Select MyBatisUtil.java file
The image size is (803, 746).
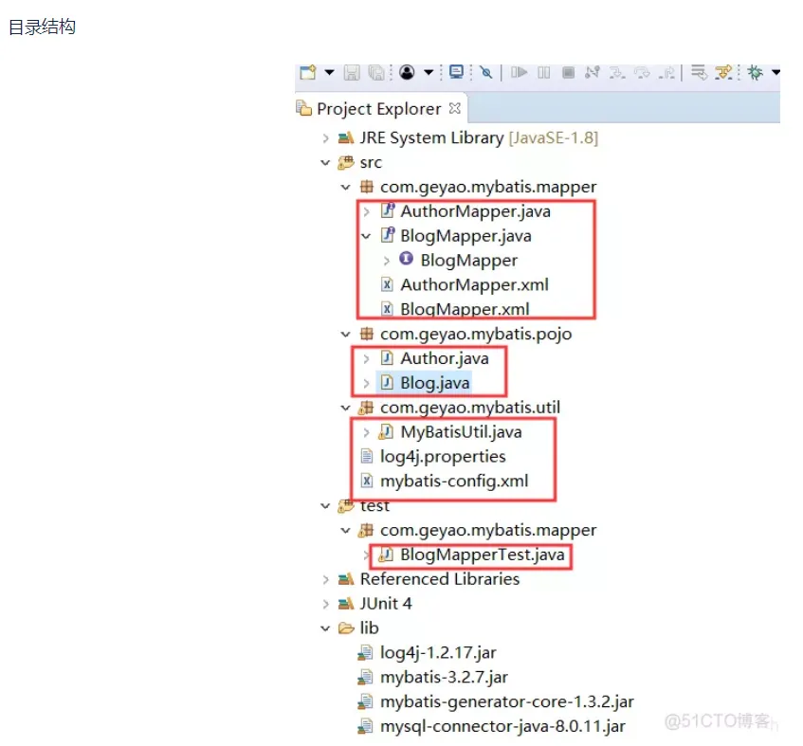tap(461, 432)
